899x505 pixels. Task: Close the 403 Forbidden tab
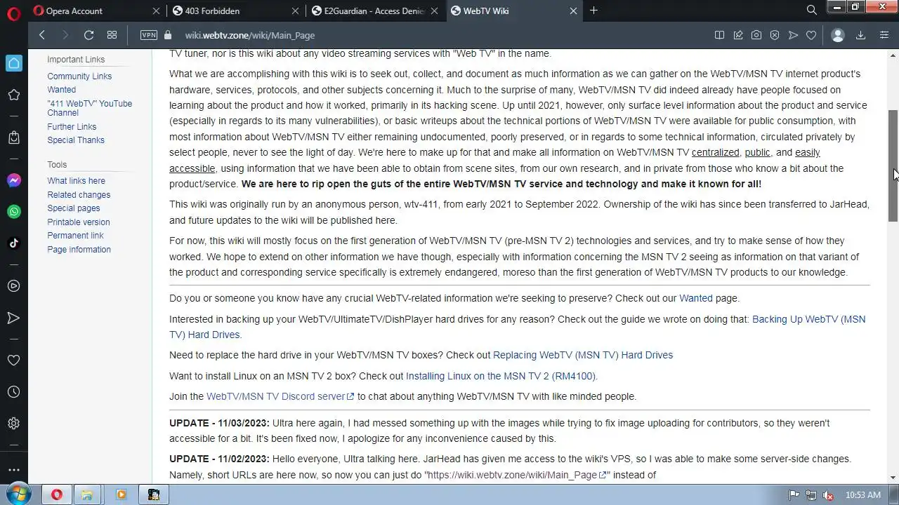(x=295, y=11)
